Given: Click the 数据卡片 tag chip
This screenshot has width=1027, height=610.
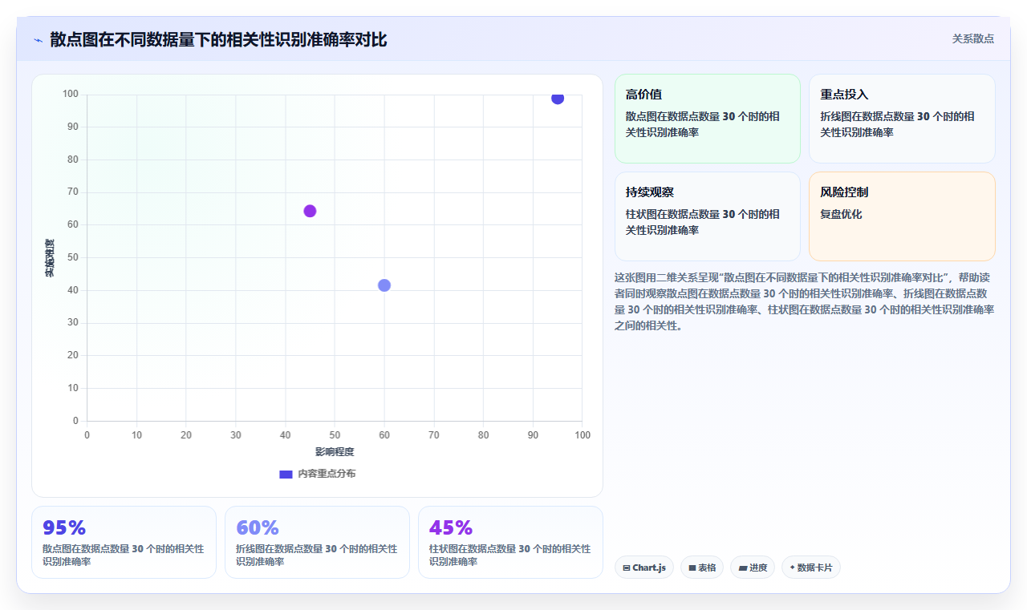Looking at the screenshot, I should coord(811,568).
